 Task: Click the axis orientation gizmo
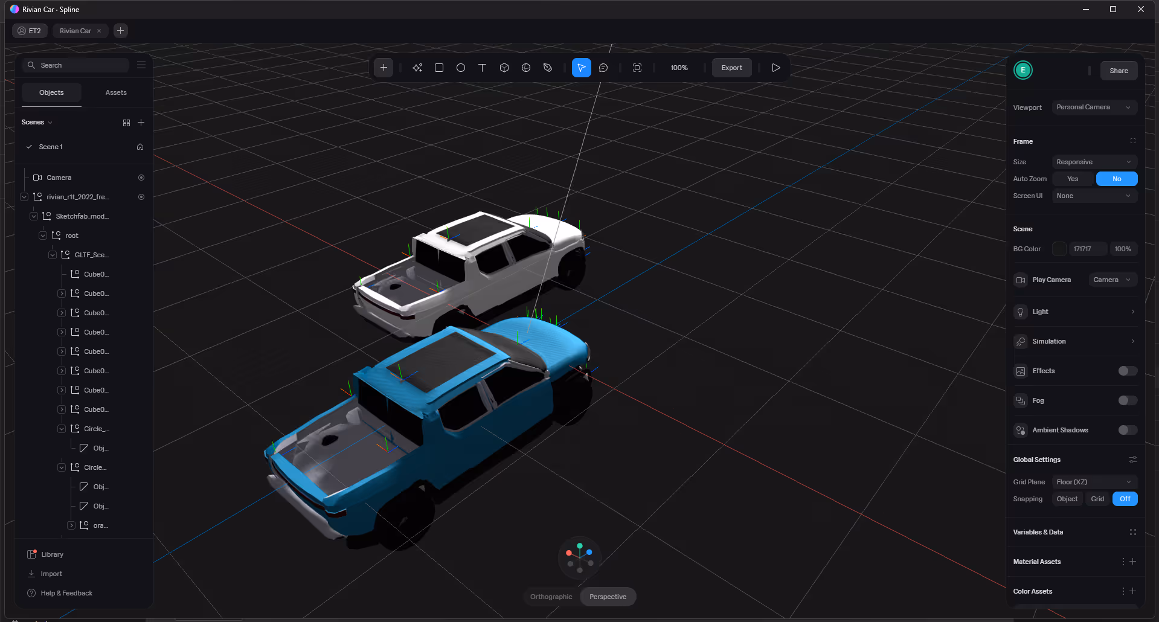(x=580, y=557)
